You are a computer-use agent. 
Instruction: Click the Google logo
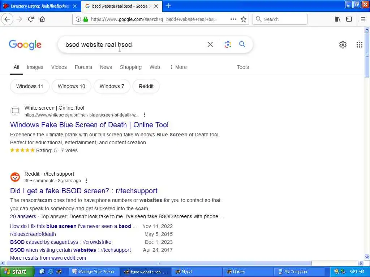[25, 45]
